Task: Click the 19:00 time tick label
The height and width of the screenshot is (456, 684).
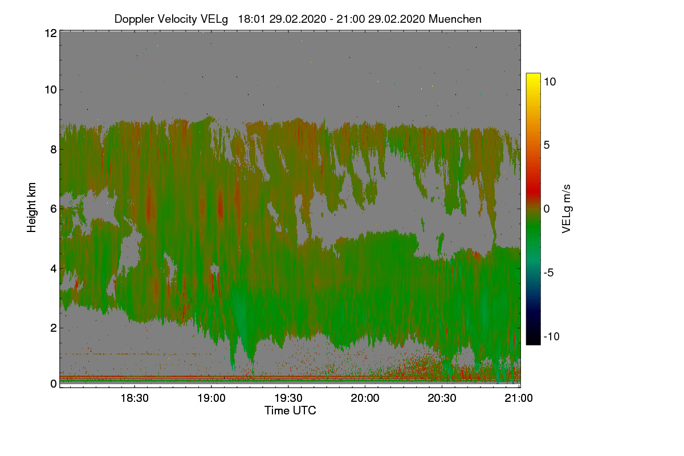Action: 211,398
